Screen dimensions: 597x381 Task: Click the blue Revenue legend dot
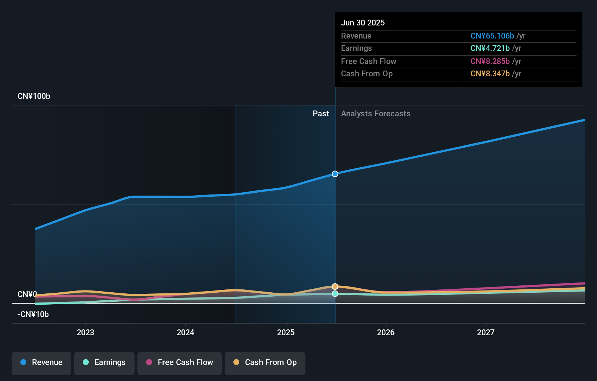tap(23, 362)
